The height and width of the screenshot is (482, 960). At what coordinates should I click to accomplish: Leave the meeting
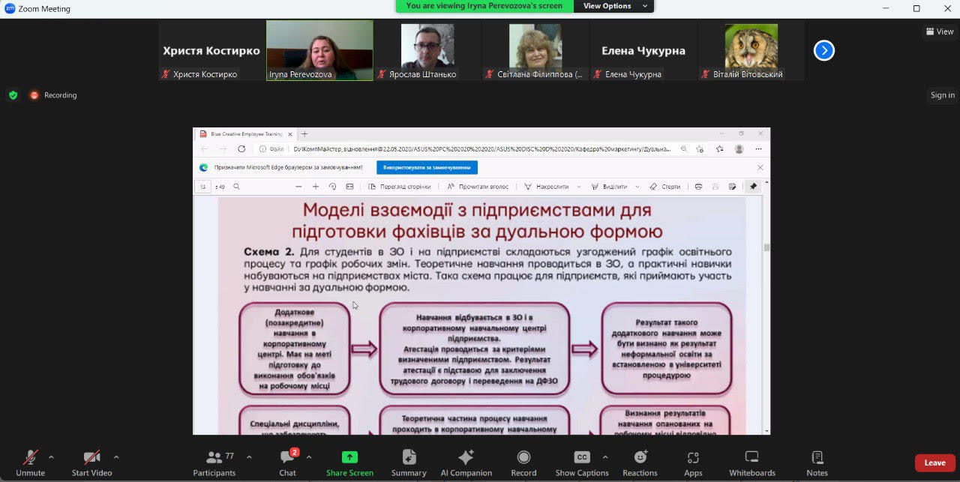934,463
